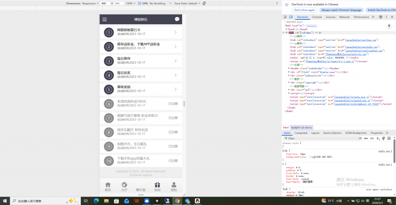Switch to Sources tab
This screenshot has height=205, width=396.
pos(331,17)
